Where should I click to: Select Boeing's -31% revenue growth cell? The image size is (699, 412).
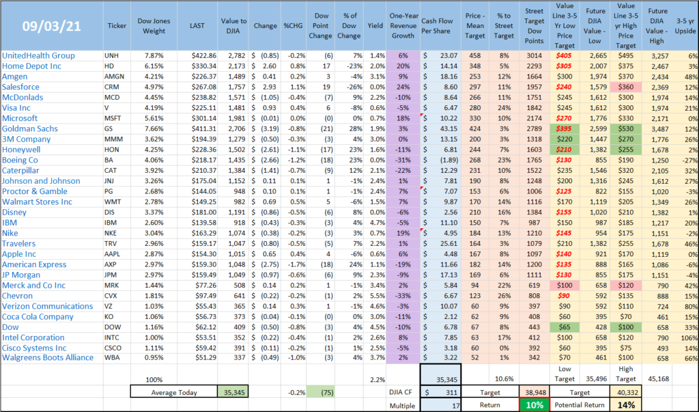pos(403,160)
